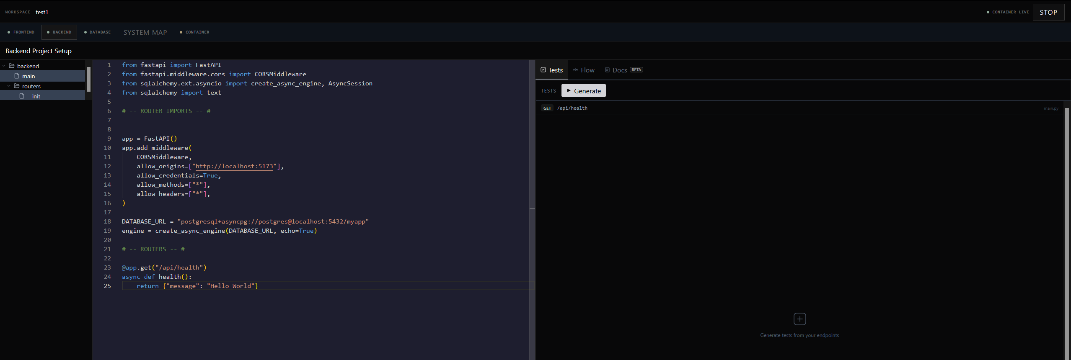Select the GET /api/health endpoint row
The height and width of the screenshot is (360, 1071).
(799, 108)
